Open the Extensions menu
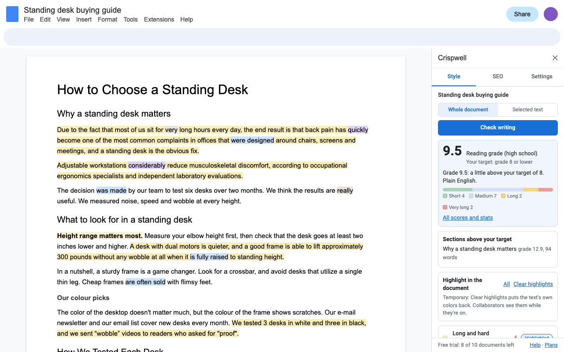This screenshot has width=564, height=352. [x=159, y=19]
